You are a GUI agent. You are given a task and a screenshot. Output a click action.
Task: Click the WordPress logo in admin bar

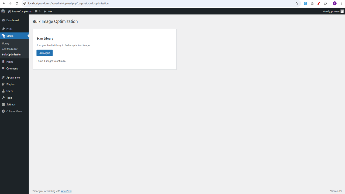pos(3,11)
